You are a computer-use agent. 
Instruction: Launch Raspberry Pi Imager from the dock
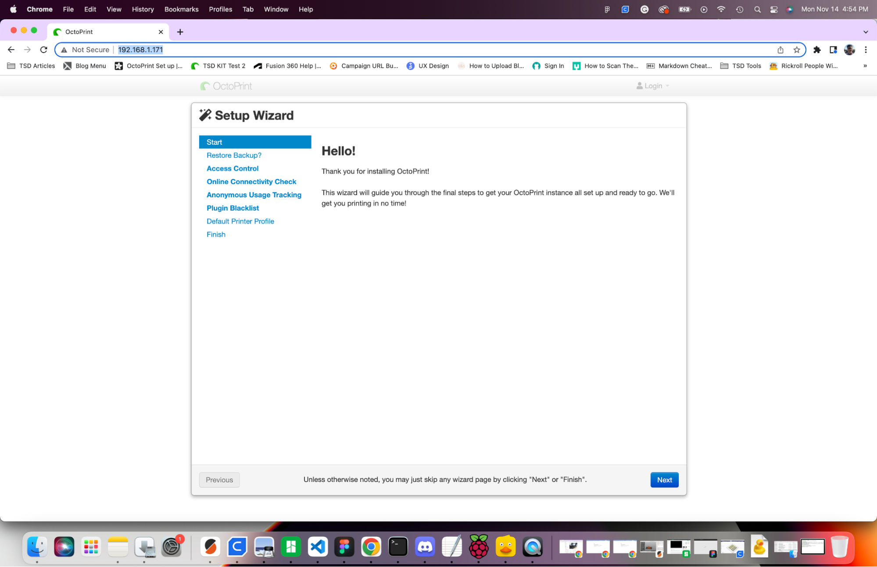coord(479,547)
